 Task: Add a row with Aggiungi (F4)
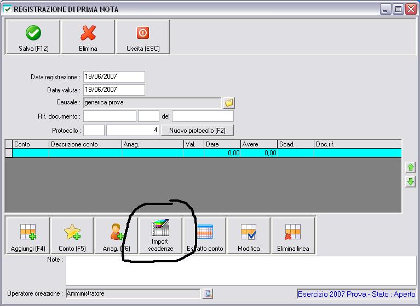click(27, 236)
